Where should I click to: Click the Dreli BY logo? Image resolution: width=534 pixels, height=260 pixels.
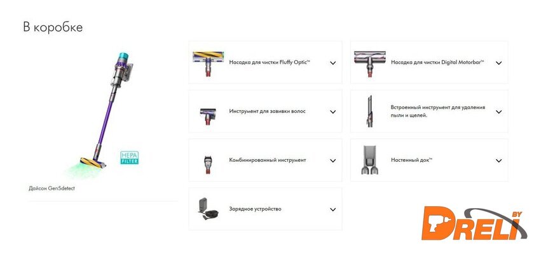point(474,223)
